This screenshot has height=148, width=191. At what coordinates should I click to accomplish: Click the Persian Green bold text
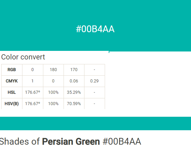71,142
